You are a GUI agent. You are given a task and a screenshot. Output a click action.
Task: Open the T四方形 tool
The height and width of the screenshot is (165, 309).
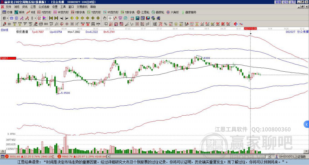(x=94, y=12)
